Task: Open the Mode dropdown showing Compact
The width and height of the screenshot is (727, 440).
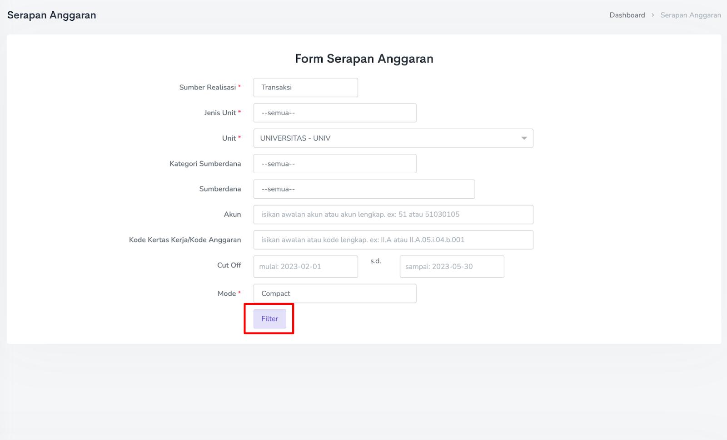Action: [334, 293]
